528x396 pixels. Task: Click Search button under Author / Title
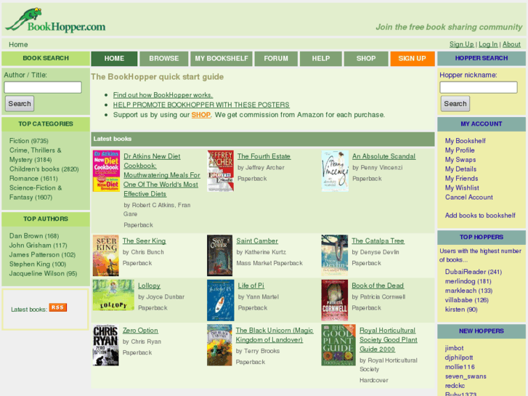point(20,103)
